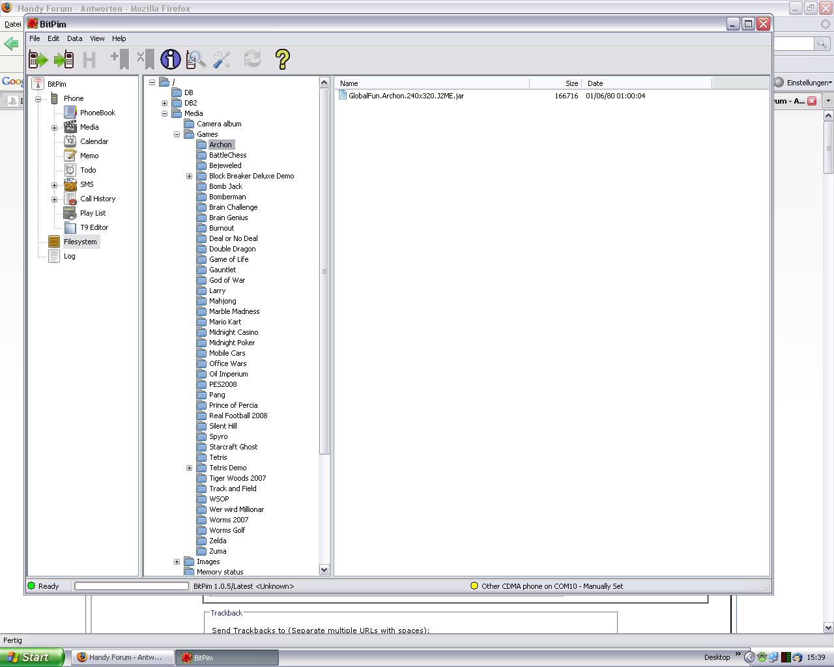
Task: Sort files by the Name column header
Action: pos(433,83)
